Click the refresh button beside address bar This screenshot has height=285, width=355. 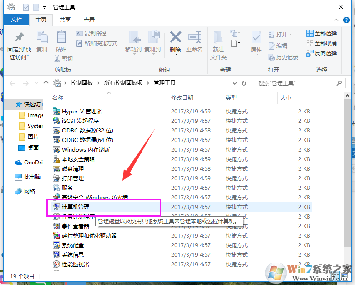pyautogui.click(x=244, y=83)
